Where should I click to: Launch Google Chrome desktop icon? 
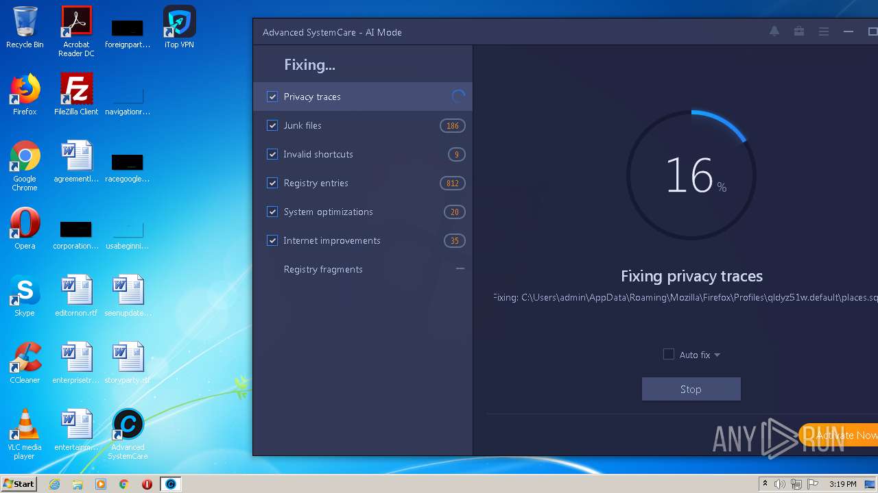25,166
